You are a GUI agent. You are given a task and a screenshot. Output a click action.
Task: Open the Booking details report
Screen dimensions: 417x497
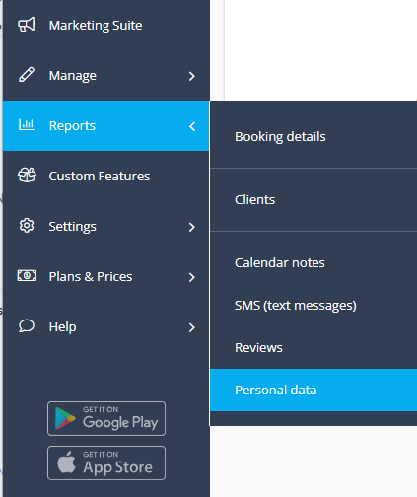click(x=313, y=136)
